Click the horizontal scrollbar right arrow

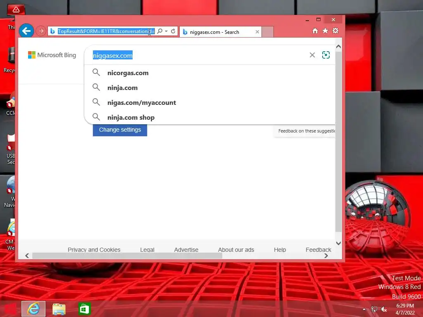(x=326, y=255)
